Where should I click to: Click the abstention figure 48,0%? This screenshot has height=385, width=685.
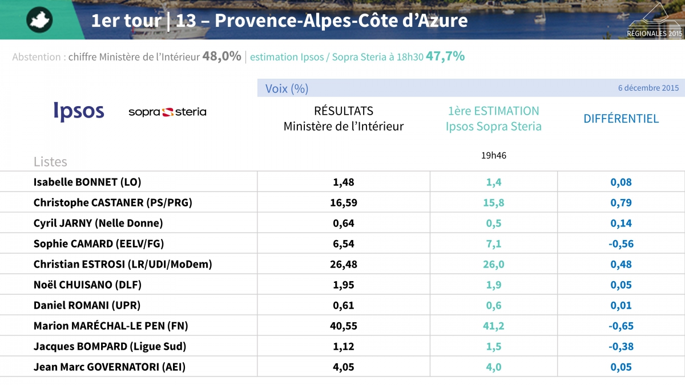pos(221,56)
